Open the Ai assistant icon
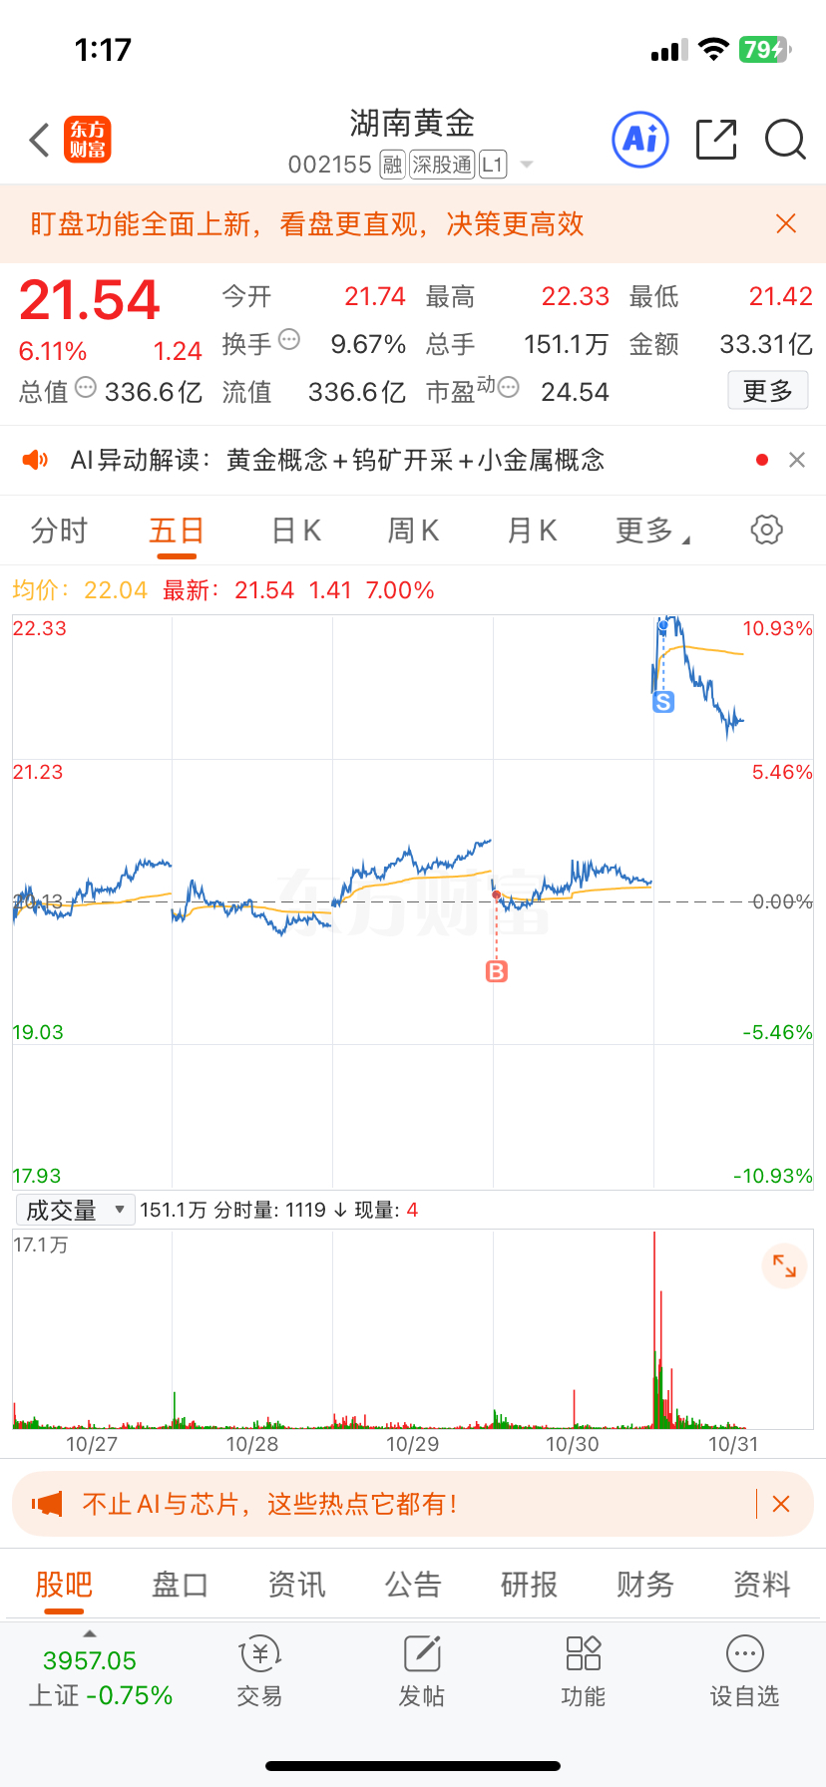826x1787 pixels. pyautogui.click(x=639, y=140)
